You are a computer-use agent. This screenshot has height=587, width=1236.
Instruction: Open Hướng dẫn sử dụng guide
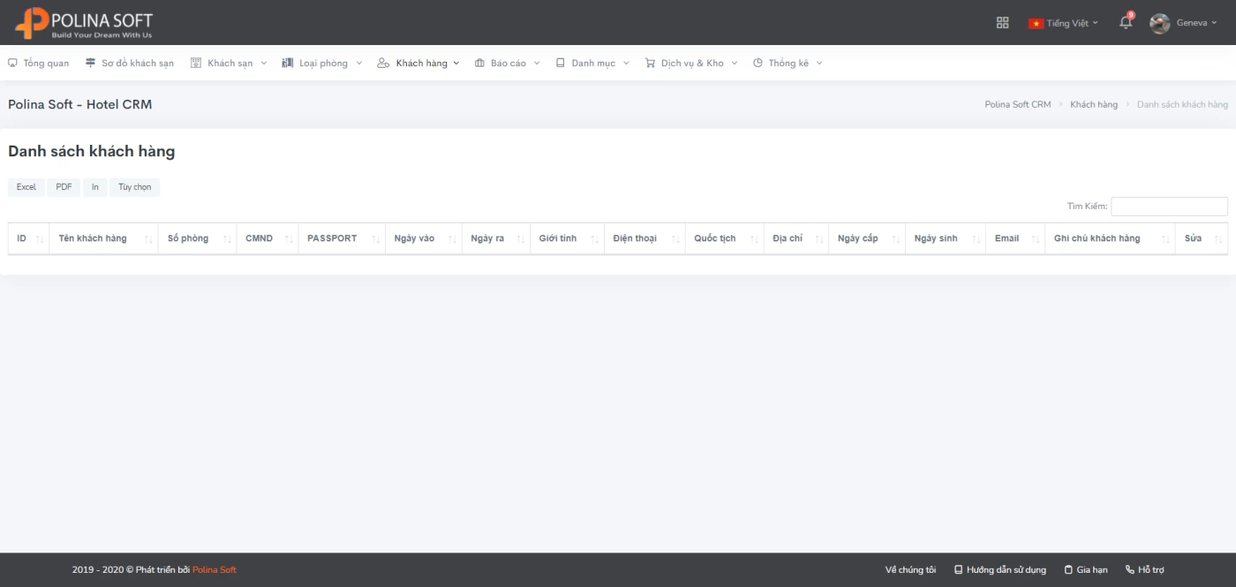pyautogui.click(x=1000, y=570)
